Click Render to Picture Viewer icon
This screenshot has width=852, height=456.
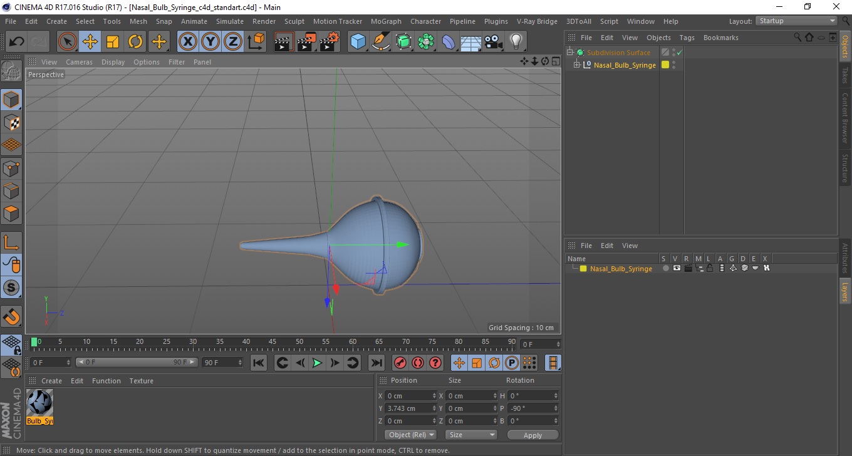tap(307, 42)
